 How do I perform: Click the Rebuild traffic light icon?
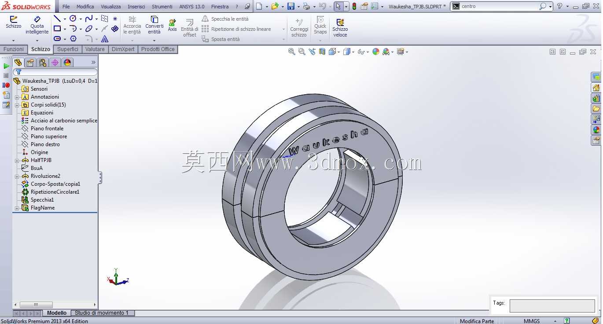354,6
